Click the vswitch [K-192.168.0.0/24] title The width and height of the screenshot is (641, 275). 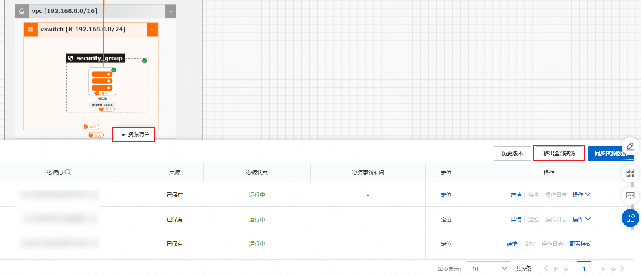pos(83,29)
